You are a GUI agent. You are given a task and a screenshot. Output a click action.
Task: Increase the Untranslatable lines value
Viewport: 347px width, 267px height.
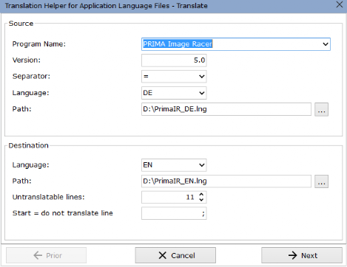click(x=201, y=195)
